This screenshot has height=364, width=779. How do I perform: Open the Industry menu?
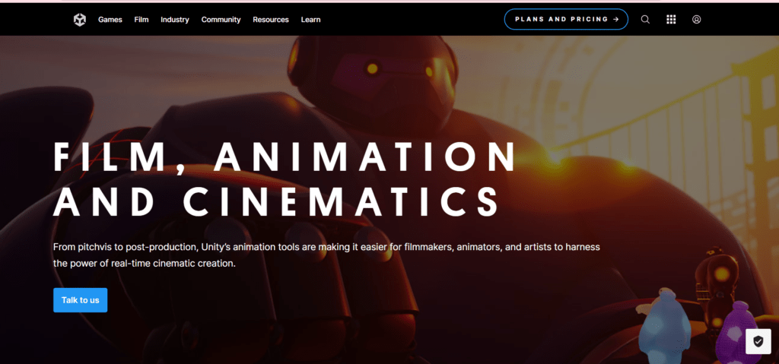175,20
